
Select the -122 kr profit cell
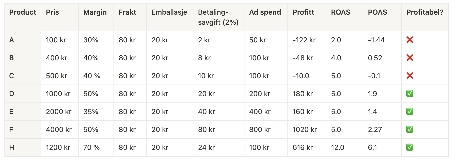pyautogui.click(x=307, y=40)
